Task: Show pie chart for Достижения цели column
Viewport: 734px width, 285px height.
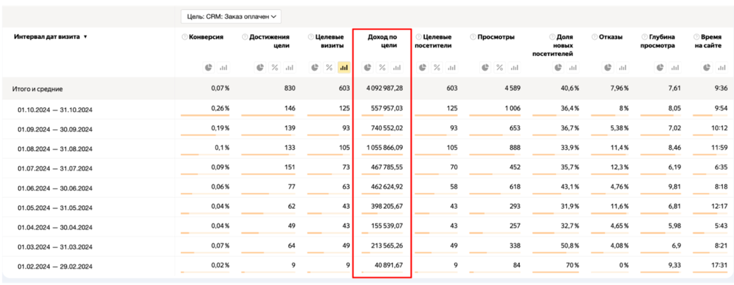Action: pyautogui.click(x=260, y=67)
